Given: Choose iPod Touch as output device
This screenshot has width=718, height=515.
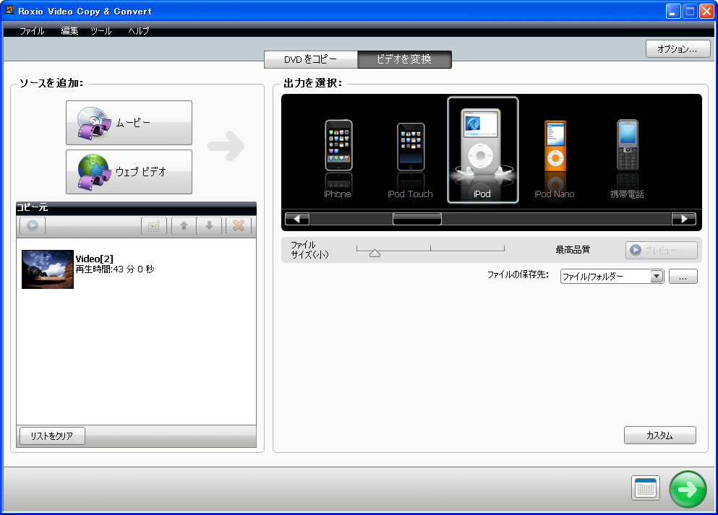Looking at the screenshot, I should click(410, 160).
